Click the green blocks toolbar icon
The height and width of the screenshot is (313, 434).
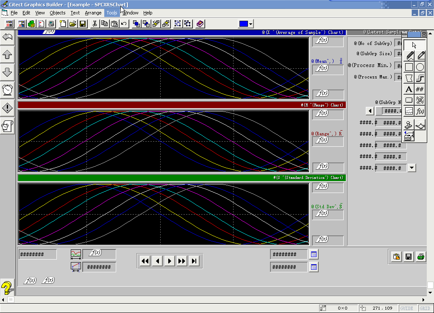pos(31,24)
